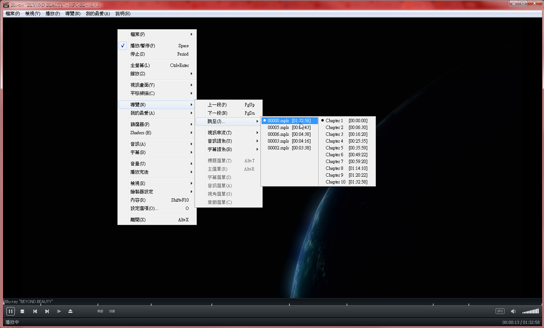Open 設定選項(O)... from the context menu
The width and height of the screenshot is (544, 328).
coord(157,208)
